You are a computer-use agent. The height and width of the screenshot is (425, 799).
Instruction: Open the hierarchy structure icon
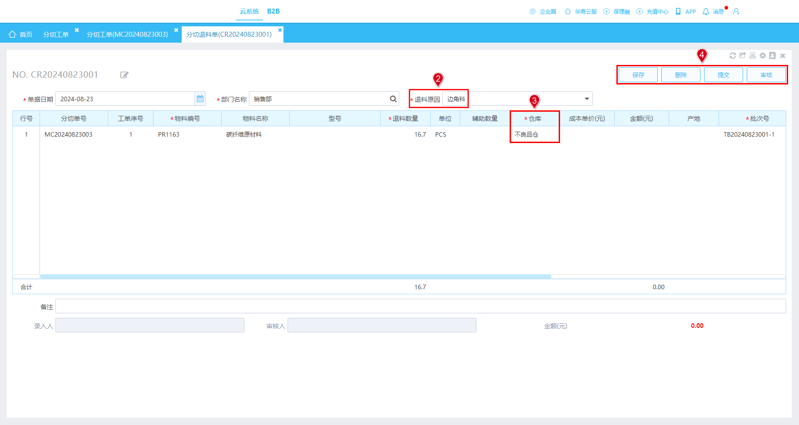(x=753, y=55)
